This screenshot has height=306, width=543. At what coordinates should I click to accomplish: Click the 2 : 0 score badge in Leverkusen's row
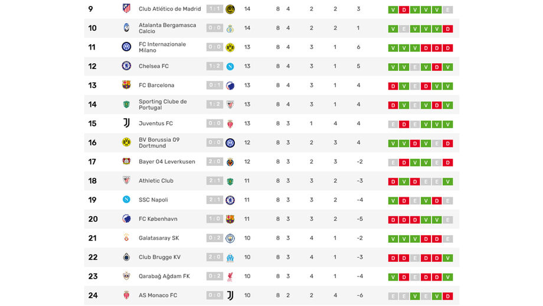[215, 162]
